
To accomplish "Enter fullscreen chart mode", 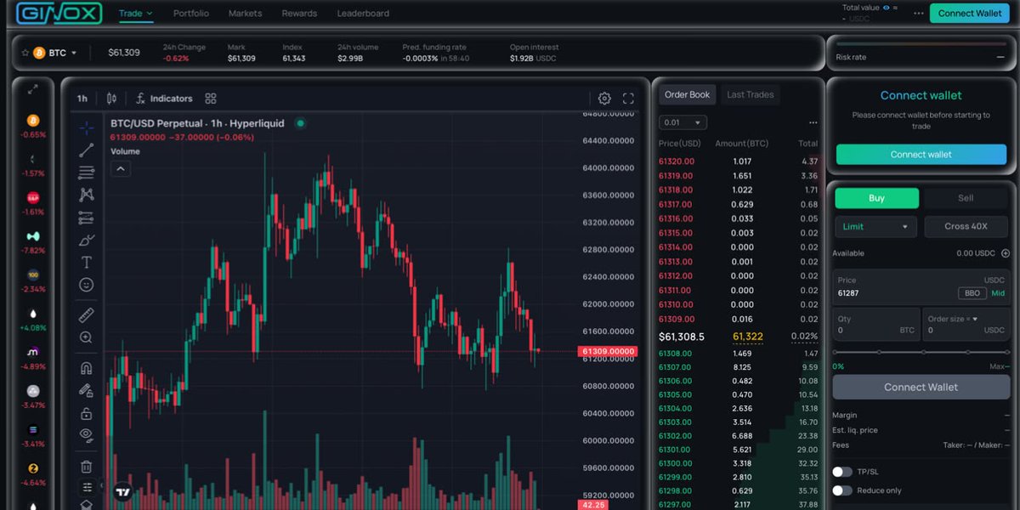I will coord(629,99).
